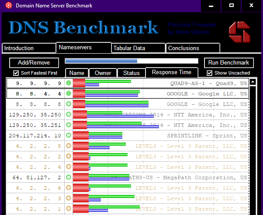Toggle Show Uncached checkbox

click(x=209, y=73)
